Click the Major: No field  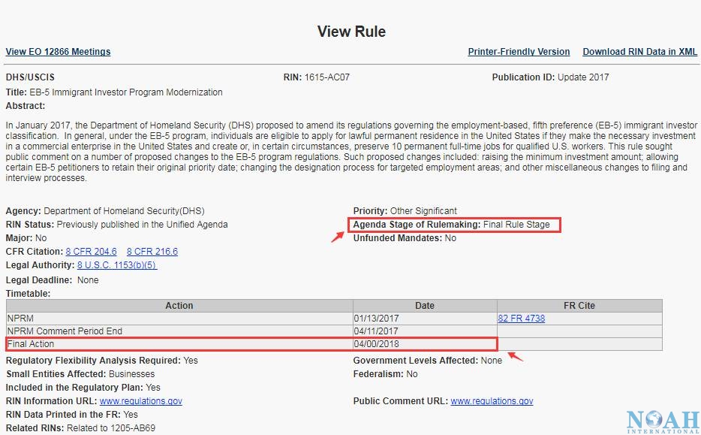pyautogui.click(x=26, y=238)
